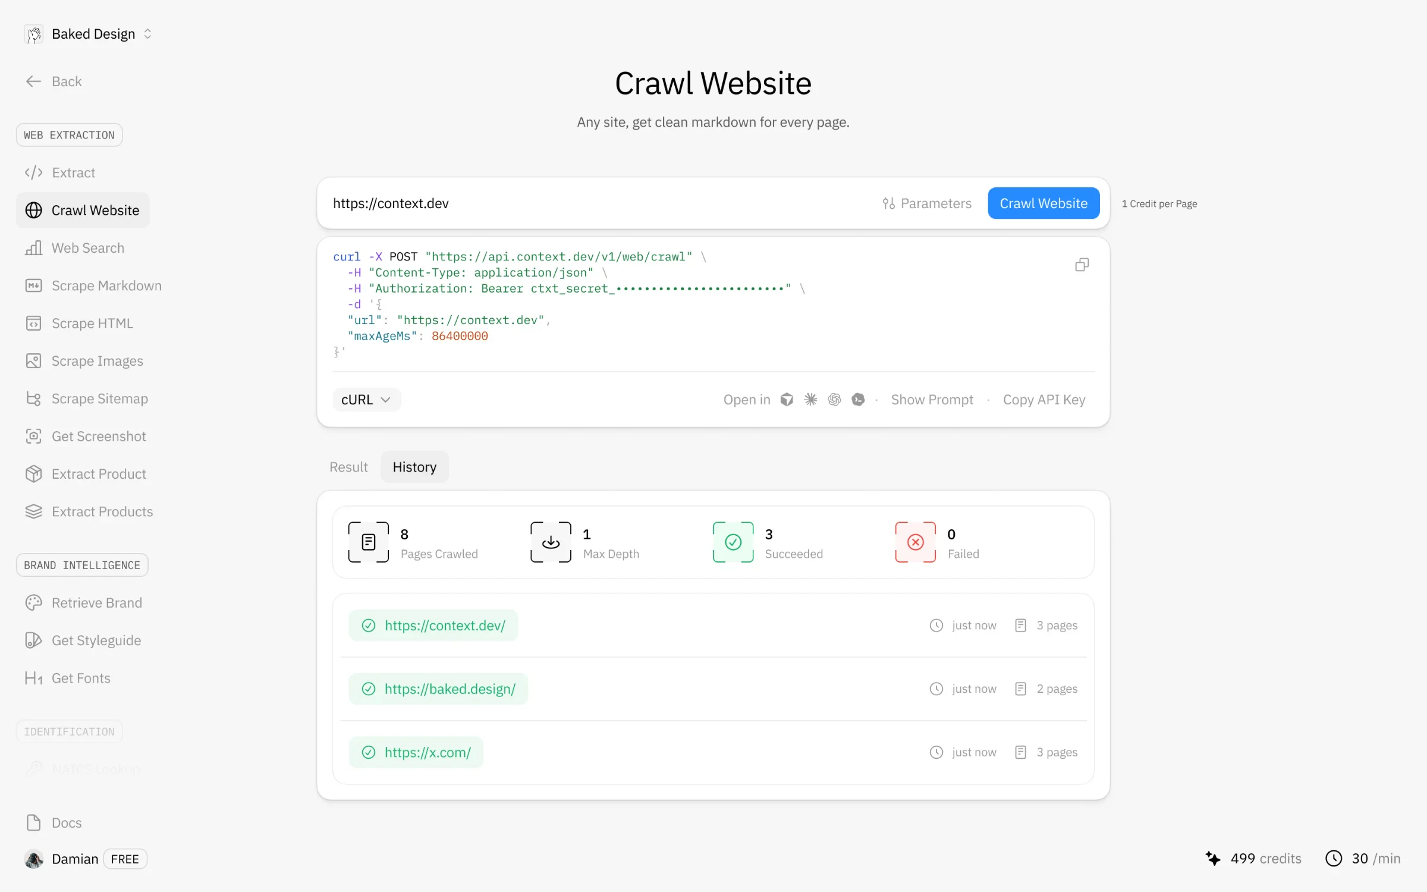
Task: Select the History tab
Action: (414, 467)
